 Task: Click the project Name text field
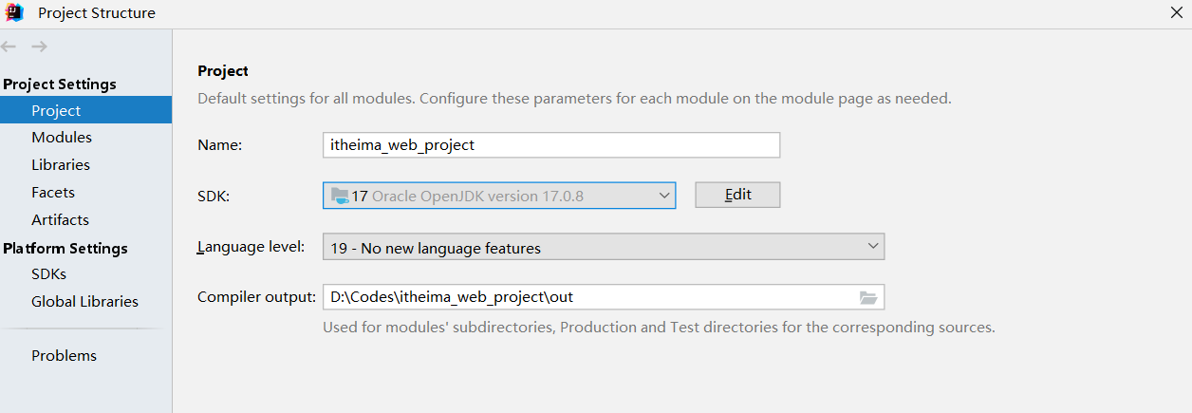tap(550, 145)
